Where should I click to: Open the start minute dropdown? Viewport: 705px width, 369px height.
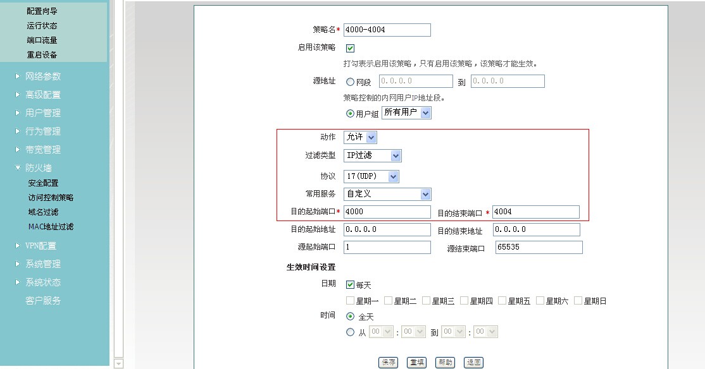click(x=413, y=332)
